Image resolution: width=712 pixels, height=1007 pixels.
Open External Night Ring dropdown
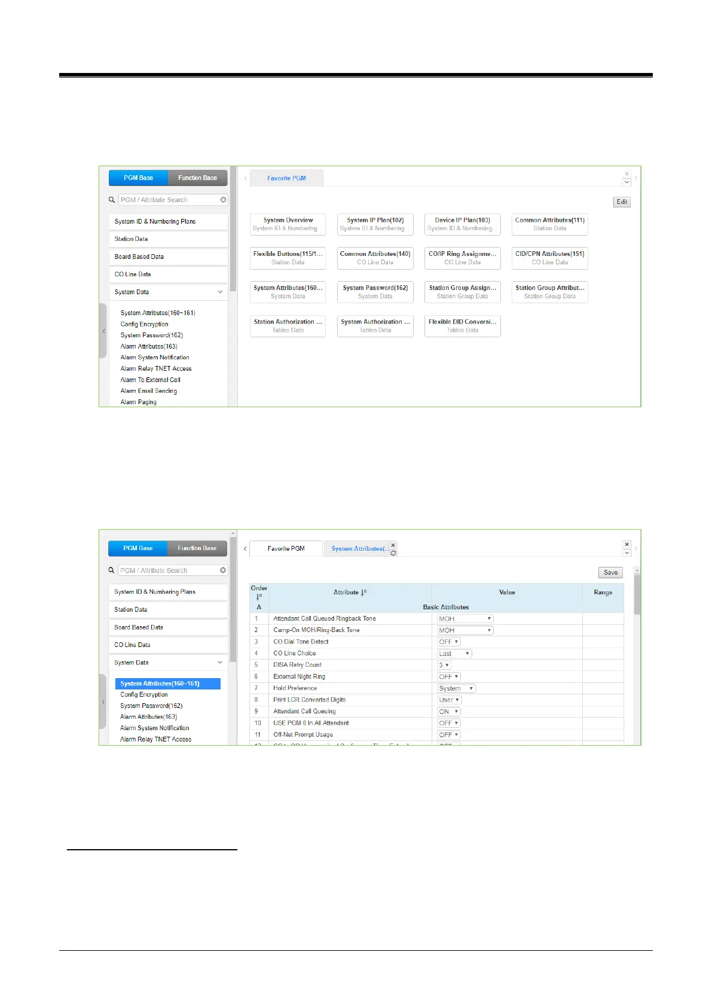click(x=449, y=677)
